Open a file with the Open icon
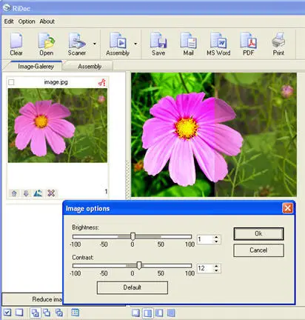Image resolution: width=305 pixels, height=320 pixels. tap(47, 44)
